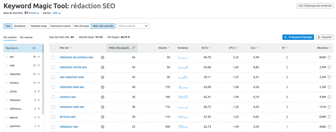Open the 'contenu seo' keyword link

[x=68, y=97]
